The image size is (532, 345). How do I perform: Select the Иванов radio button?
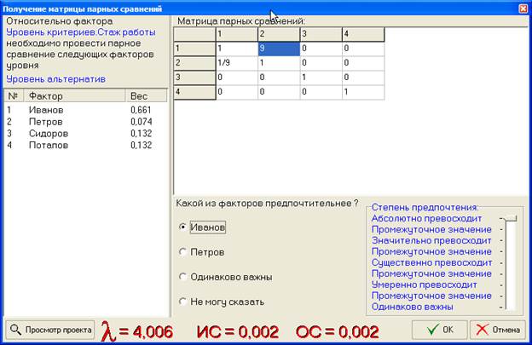click(182, 227)
